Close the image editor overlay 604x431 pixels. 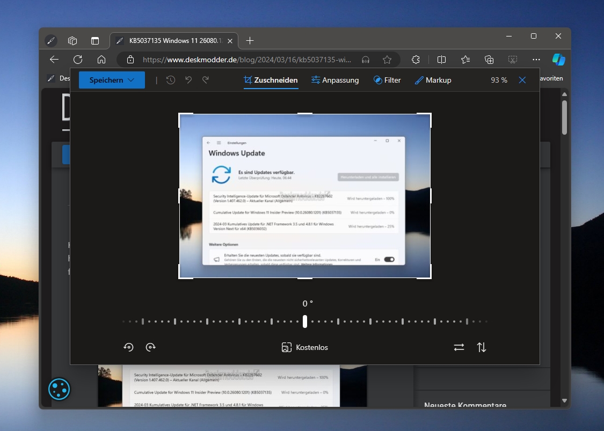(522, 80)
